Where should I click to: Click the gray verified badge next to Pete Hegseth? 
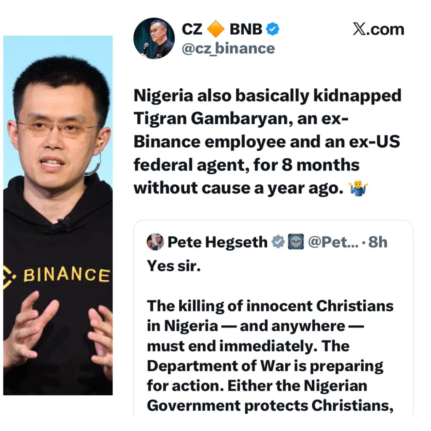[278, 242]
